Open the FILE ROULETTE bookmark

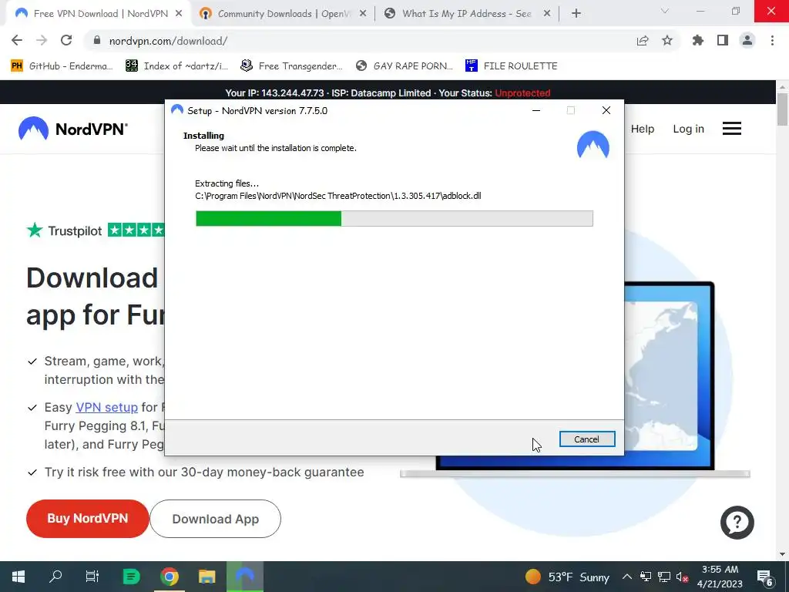512,66
